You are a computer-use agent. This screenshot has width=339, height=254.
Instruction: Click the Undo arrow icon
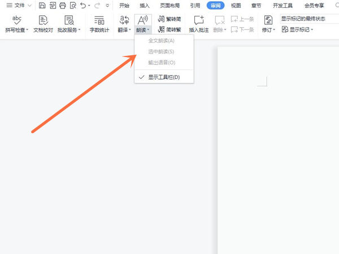point(83,5)
